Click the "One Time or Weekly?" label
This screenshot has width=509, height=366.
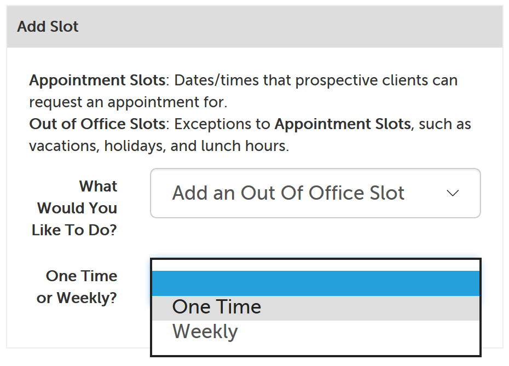[77, 287]
